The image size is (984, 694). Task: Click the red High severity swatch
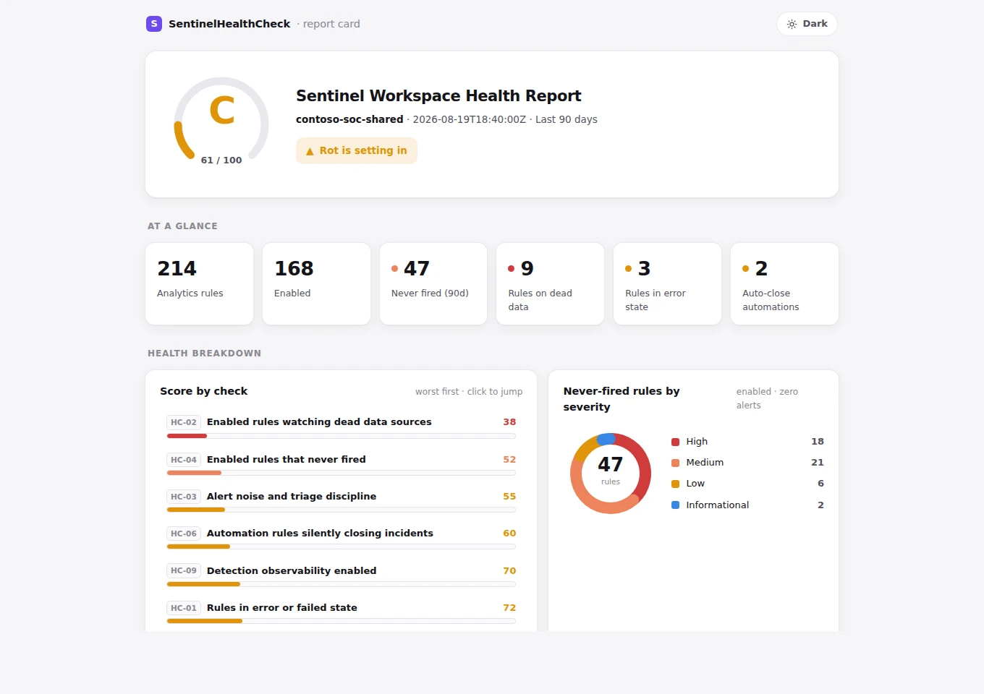pyautogui.click(x=675, y=442)
